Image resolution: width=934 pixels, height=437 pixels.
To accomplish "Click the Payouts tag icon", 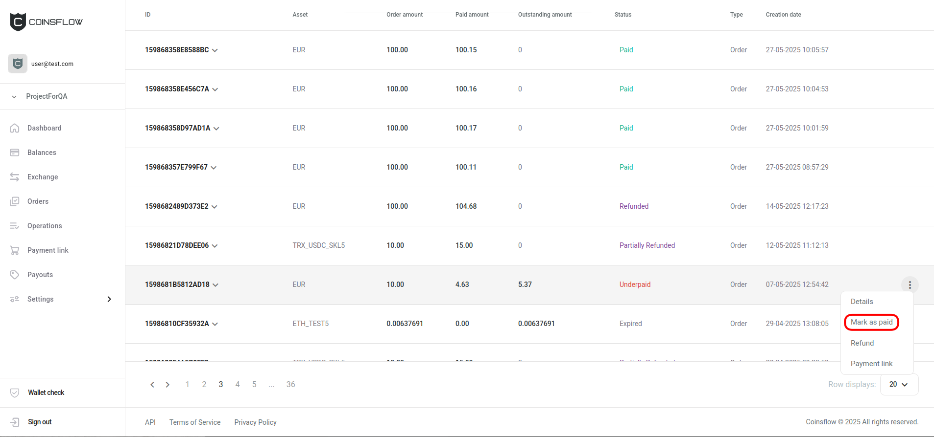I will pyautogui.click(x=15, y=275).
